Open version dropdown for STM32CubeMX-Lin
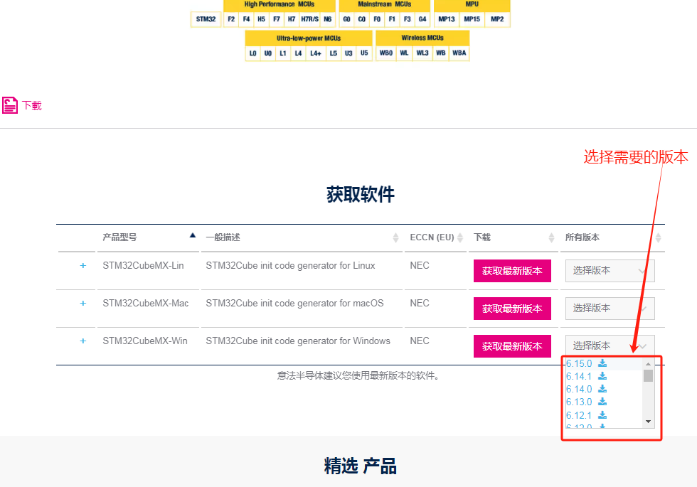The height and width of the screenshot is (487, 697). click(610, 271)
